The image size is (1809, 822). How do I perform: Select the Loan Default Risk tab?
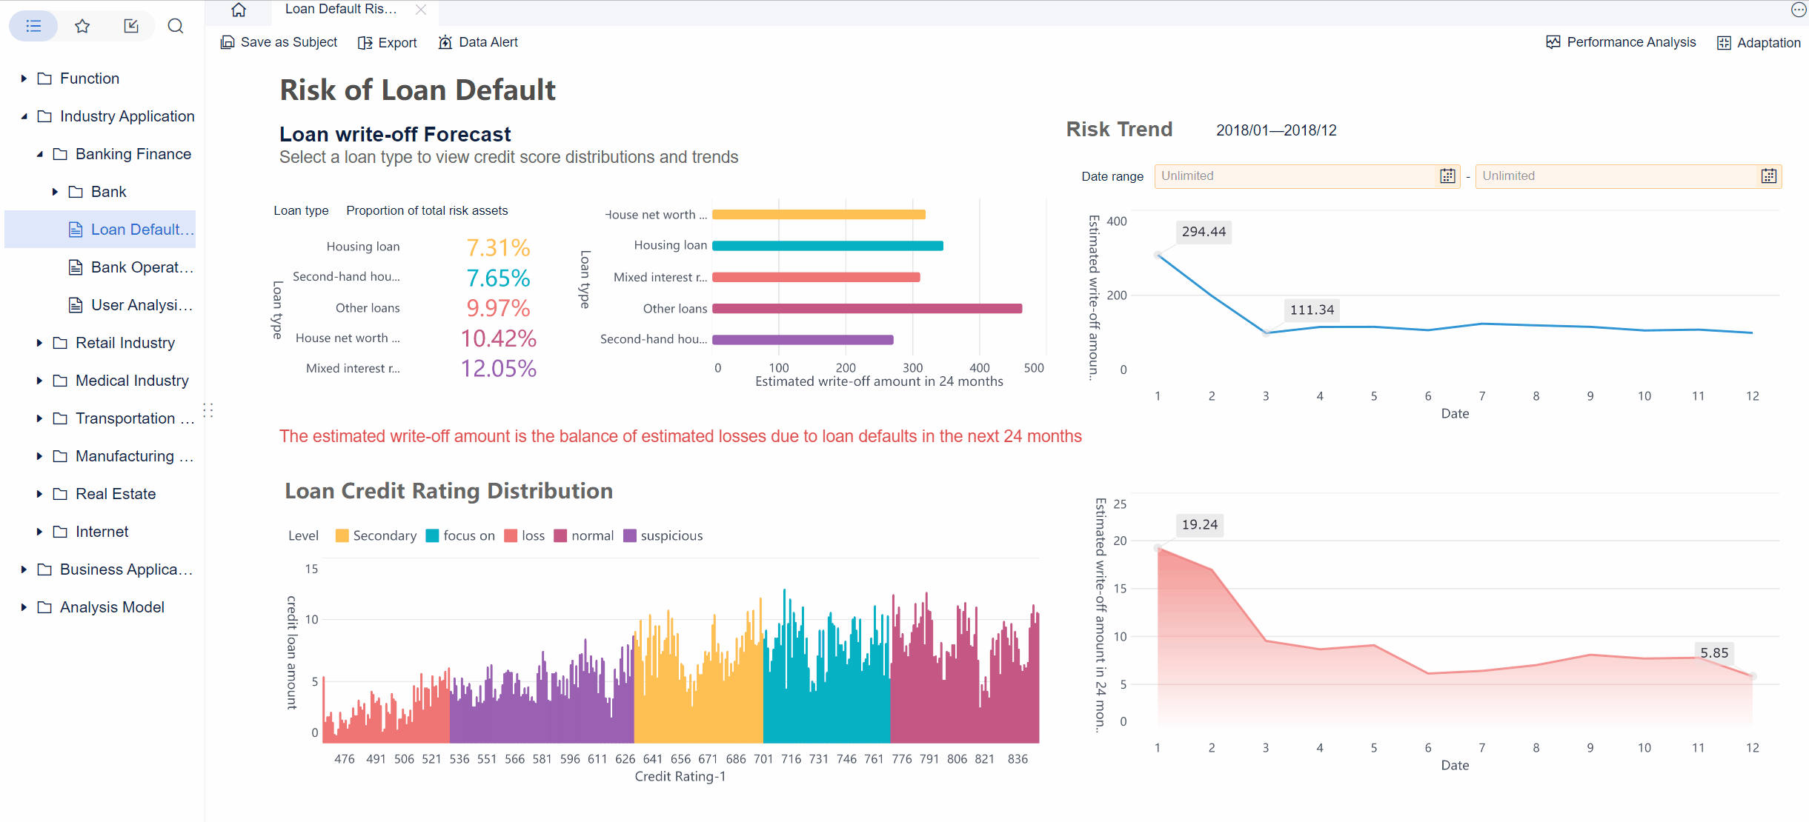(341, 10)
